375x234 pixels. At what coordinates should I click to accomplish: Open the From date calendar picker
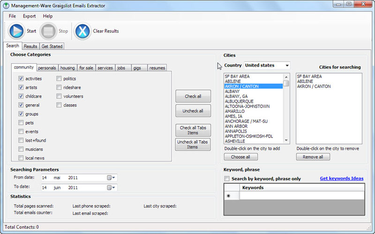[x=111, y=178]
